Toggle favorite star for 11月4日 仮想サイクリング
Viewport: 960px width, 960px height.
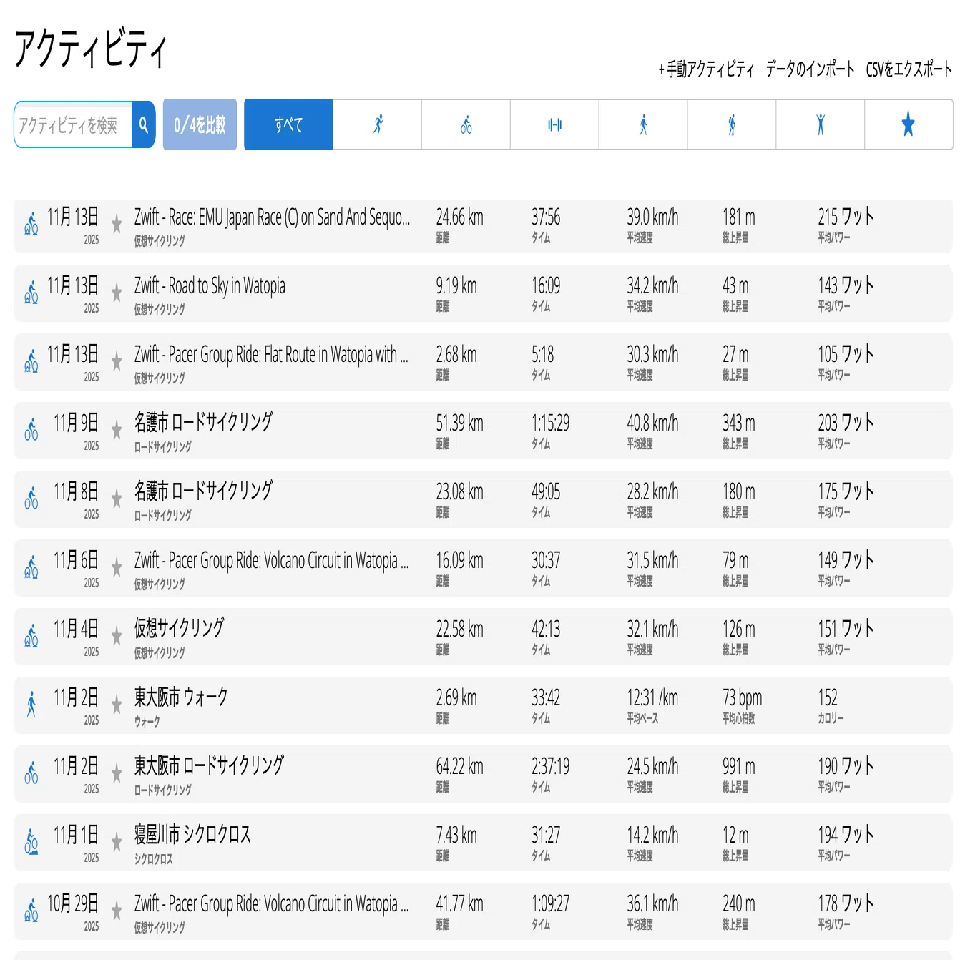[x=117, y=637]
